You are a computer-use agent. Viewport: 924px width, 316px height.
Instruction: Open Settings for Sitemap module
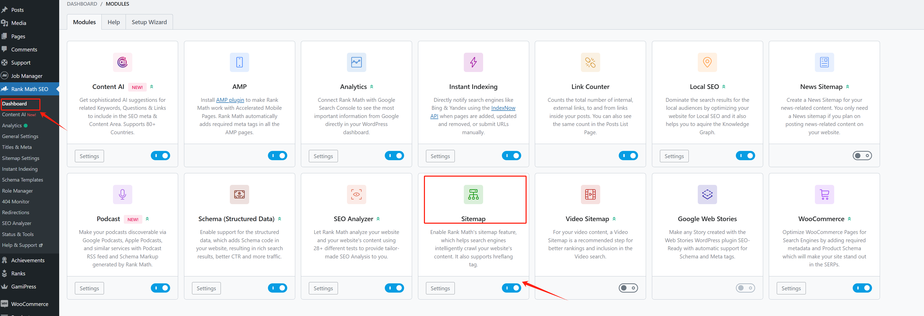pos(440,288)
